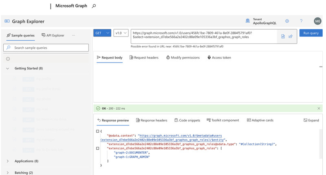Click the documentation icon in the URL box
This screenshot has width=326, height=175.
(283, 37)
